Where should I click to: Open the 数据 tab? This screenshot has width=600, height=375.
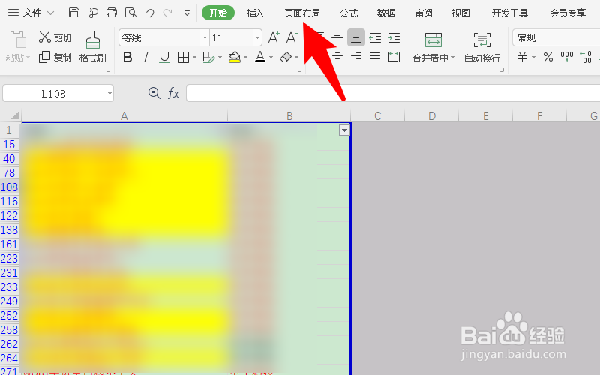coord(386,13)
